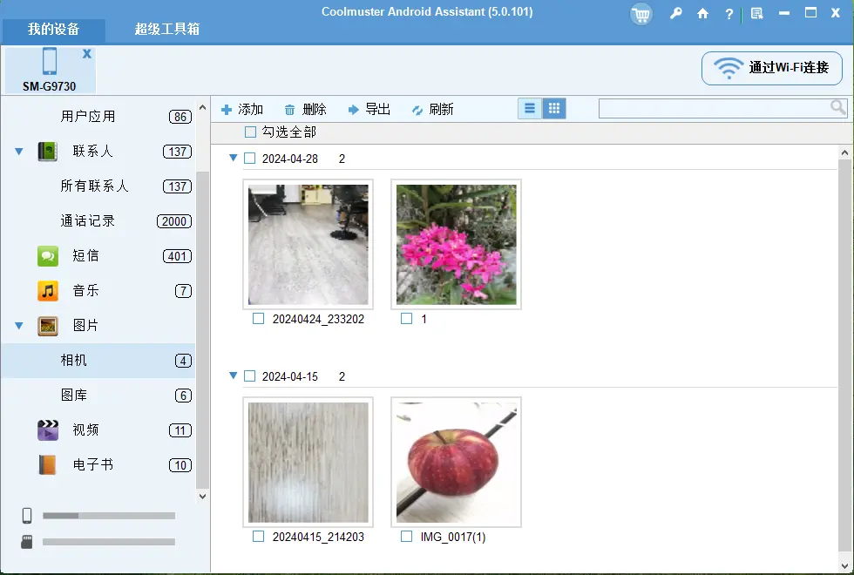
Task: Click the search magnifier icon
Action: coord(837,107)
